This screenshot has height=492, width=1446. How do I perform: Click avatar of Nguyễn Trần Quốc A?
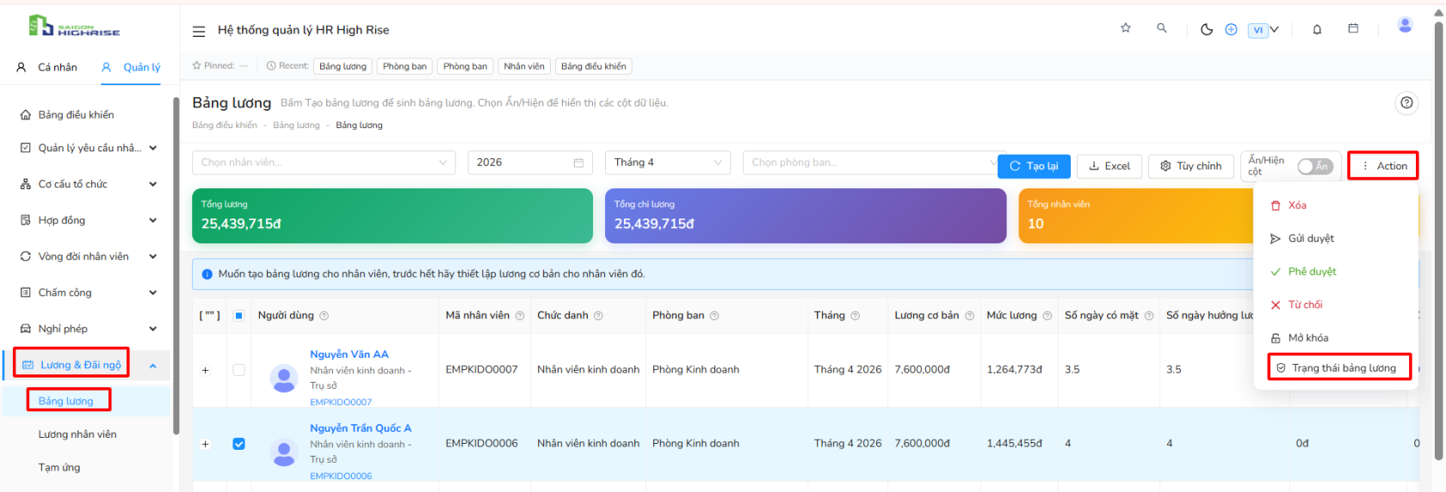pos(284,452)
